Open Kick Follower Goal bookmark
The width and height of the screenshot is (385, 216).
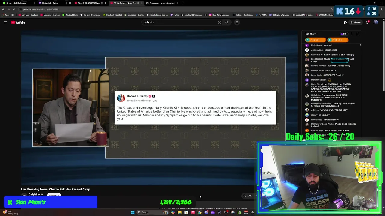pos(157,15)
